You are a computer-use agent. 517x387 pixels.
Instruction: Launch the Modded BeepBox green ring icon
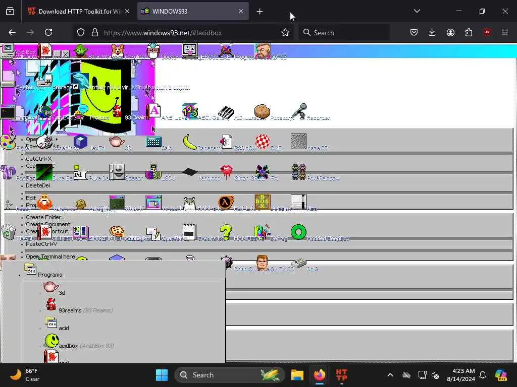click(299, 232)
